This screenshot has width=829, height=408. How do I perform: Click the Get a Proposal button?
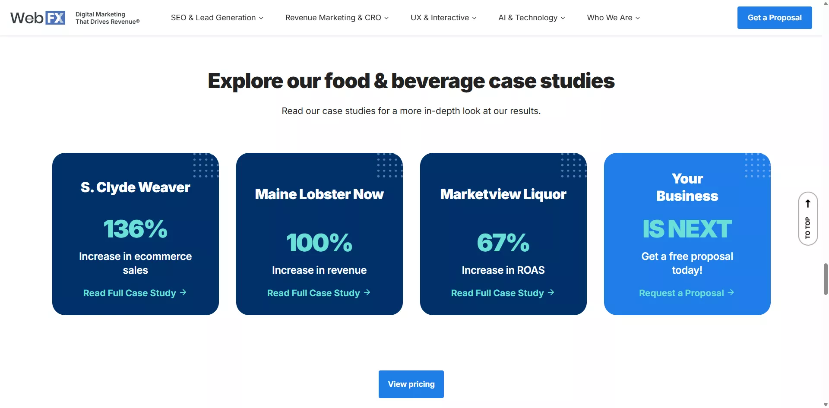coord(774,18)
